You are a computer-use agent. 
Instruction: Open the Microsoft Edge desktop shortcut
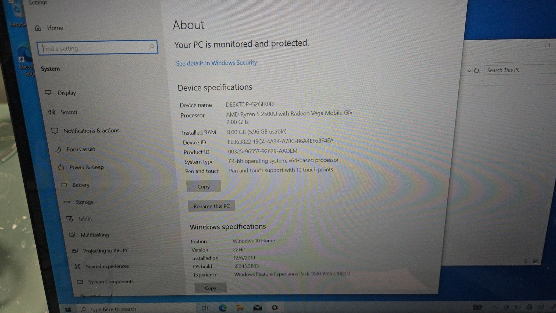coord(26,59)
